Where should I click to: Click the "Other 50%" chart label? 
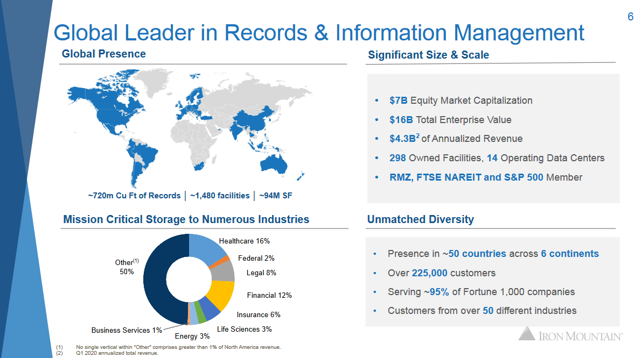pyautogui.click(x=127, y=267)
